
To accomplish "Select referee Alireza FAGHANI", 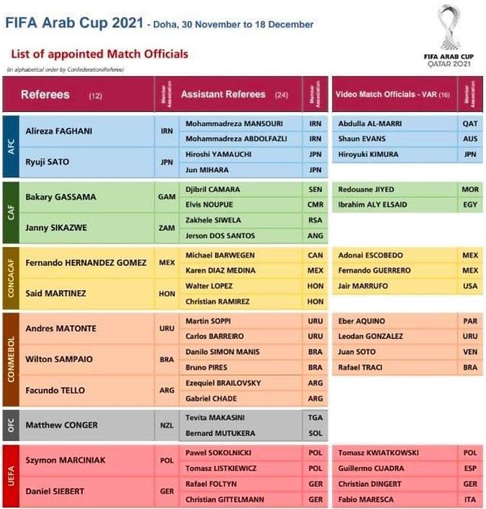I will (x=59, y=131).
